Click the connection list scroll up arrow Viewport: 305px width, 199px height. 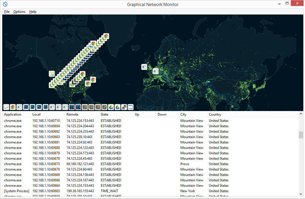pos(301,114)
